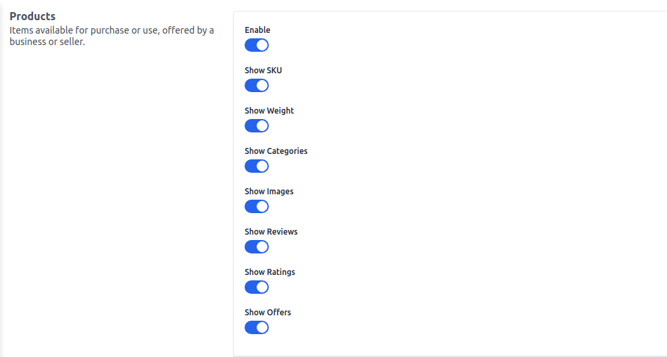The width and height of the screenshot is (667, 357).
Task: Switch off the Show Offers toggle
Action: [256, 327]
